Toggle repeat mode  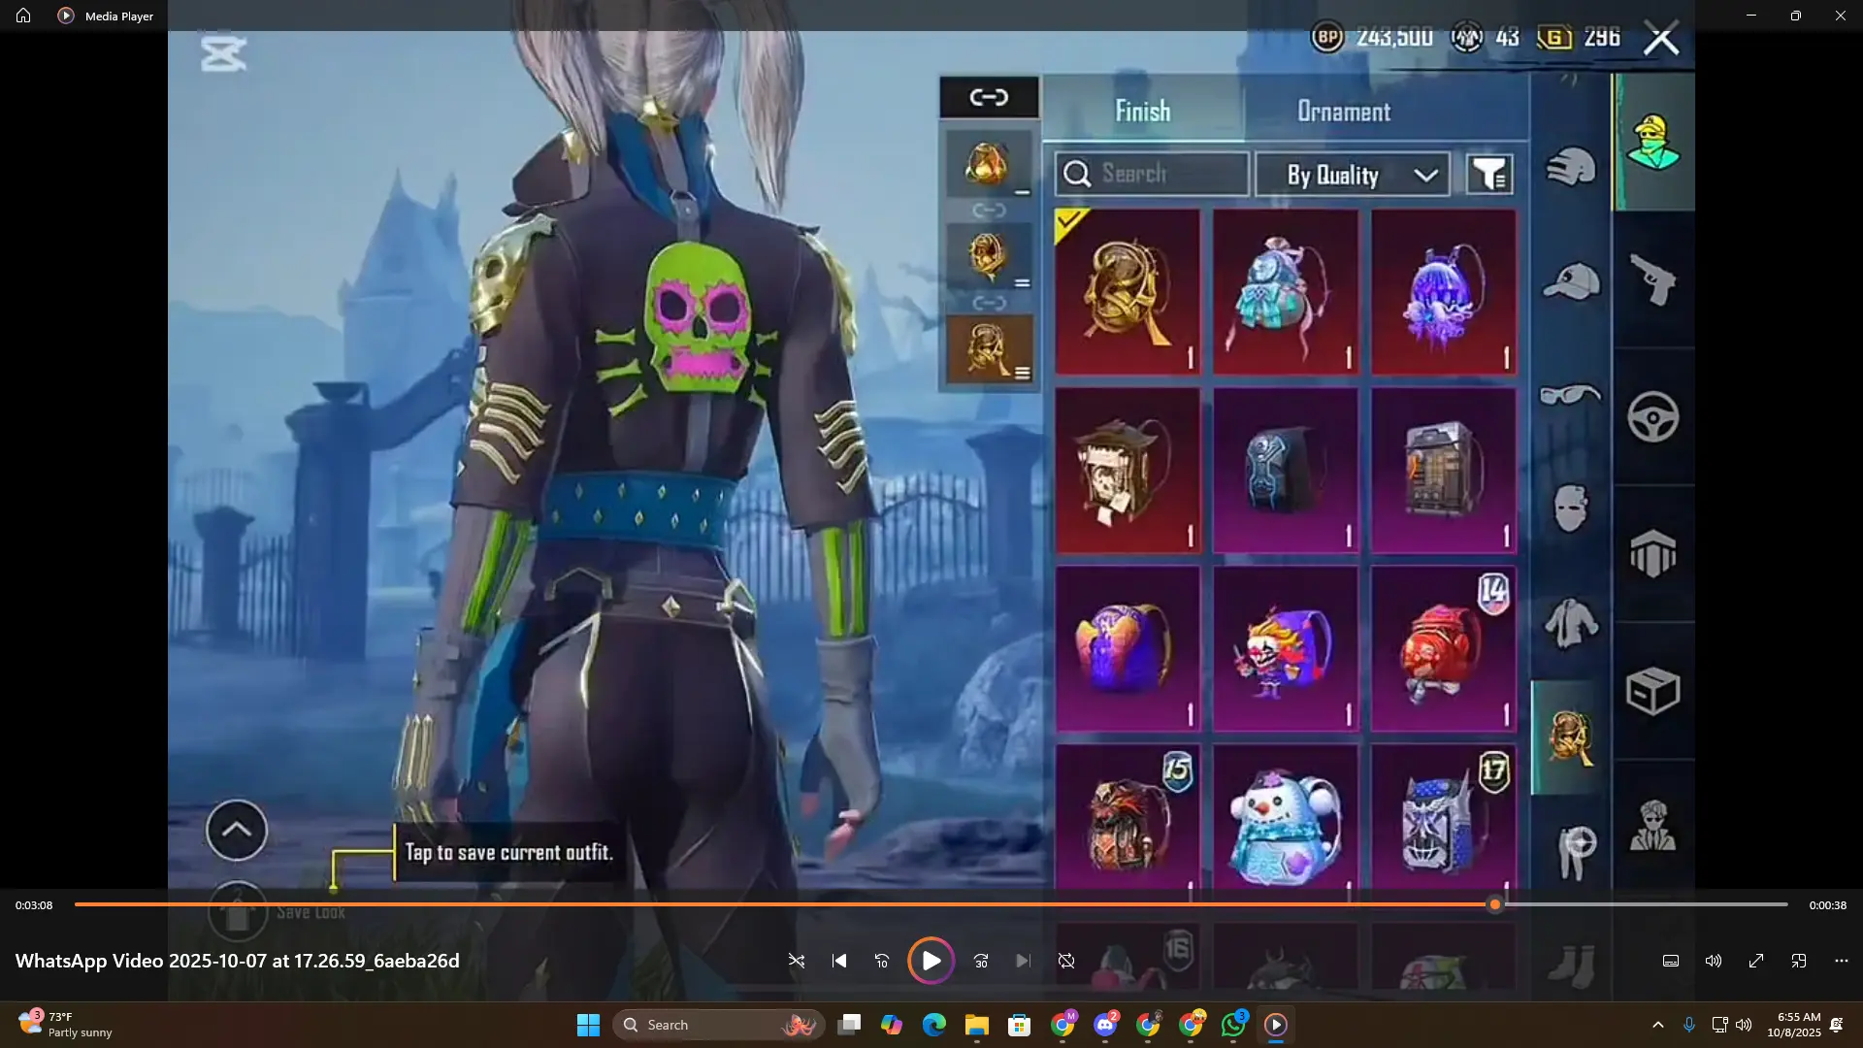(x=1066, y=961)
